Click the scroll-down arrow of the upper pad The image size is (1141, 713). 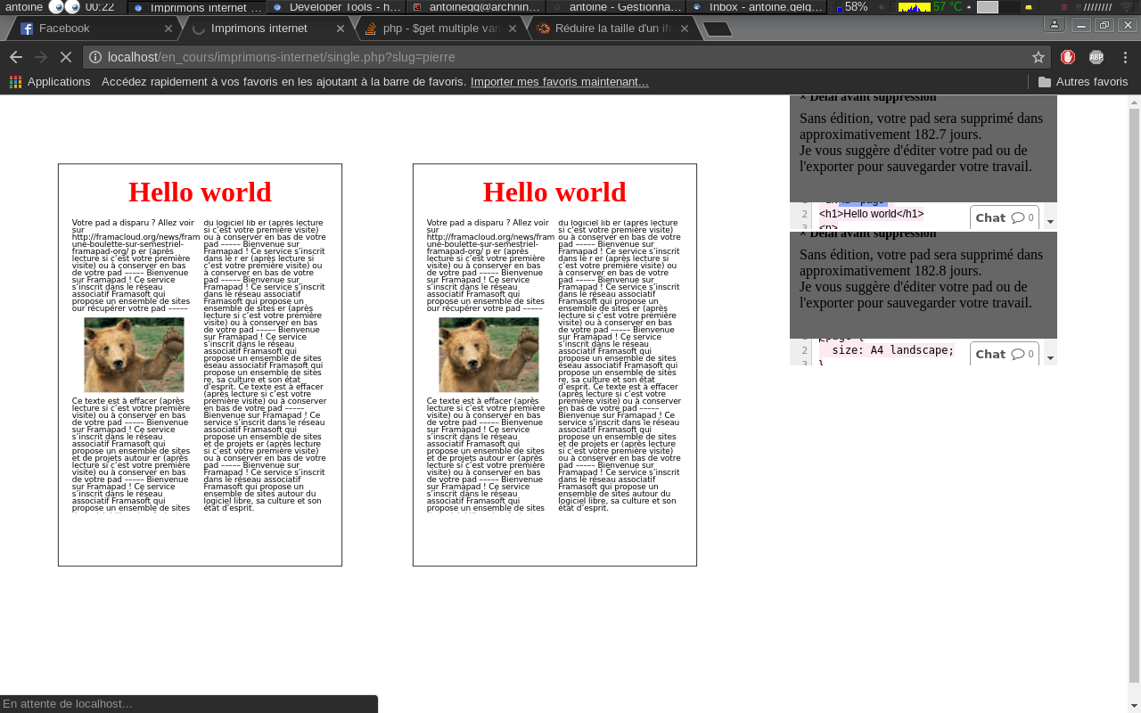[1050, 221]
